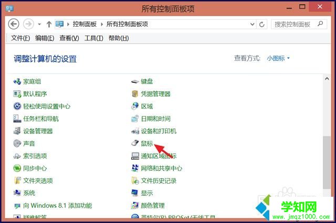This screenshot has width=336, height=223.
Task: Open the 同步中心 link text
Action: click(x=35, y=168)
